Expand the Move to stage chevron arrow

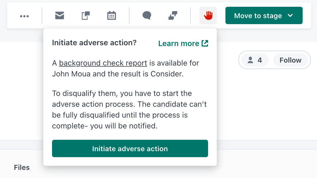click(290, 16)
